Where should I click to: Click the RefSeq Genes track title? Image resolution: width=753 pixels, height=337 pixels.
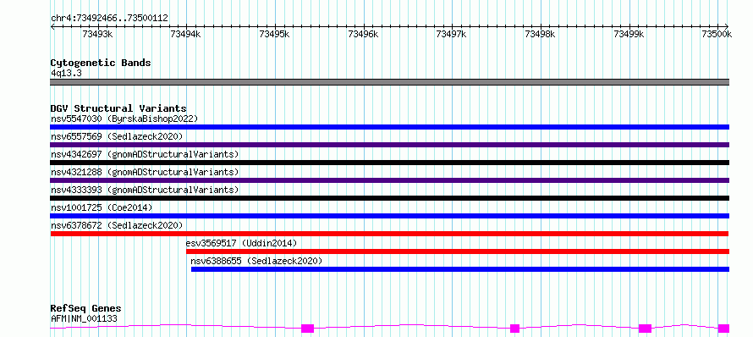point(85,308)
